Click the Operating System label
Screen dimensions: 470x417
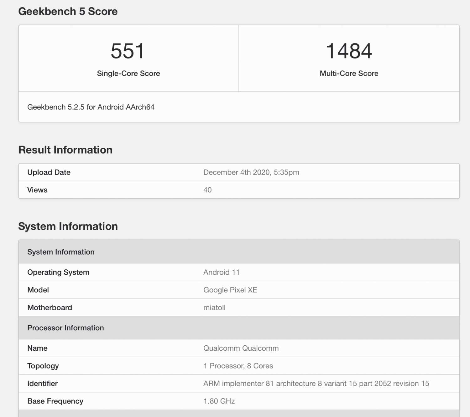pyautogui.click(x=58, y=272)
